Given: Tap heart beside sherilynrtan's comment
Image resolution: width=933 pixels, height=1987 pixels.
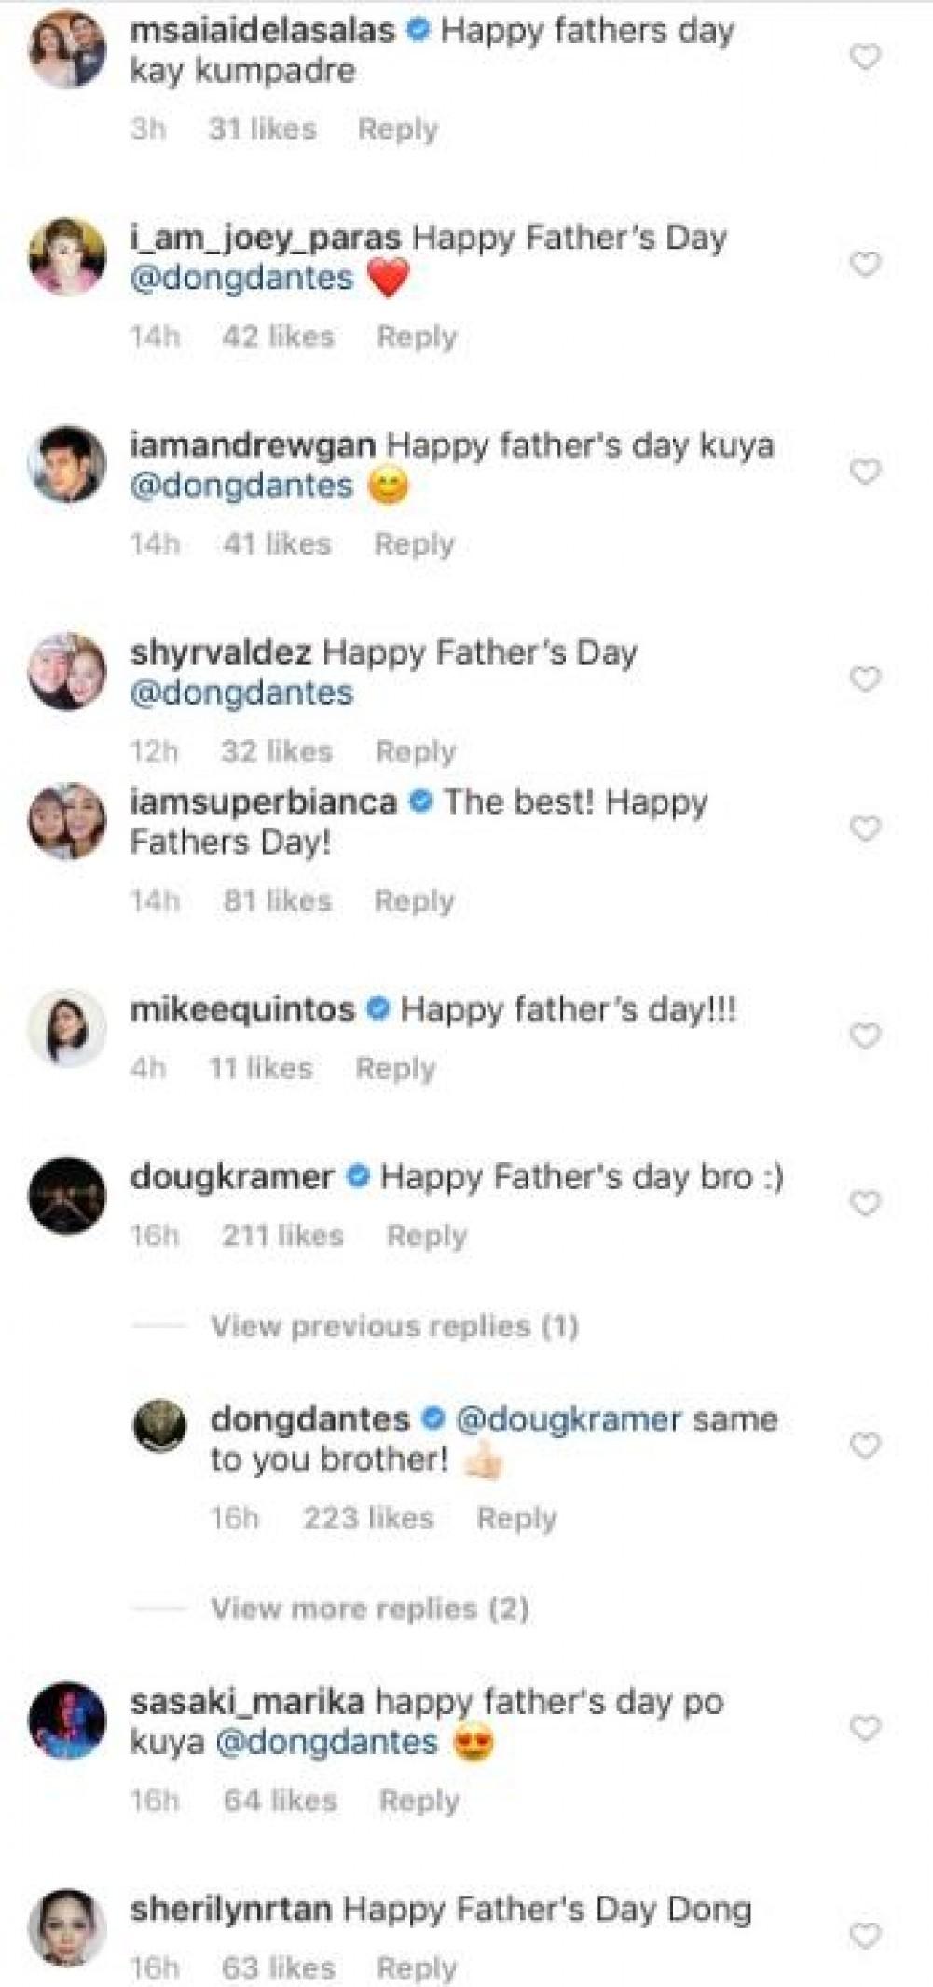Looking at the screenshot, I should [865, 1936].
